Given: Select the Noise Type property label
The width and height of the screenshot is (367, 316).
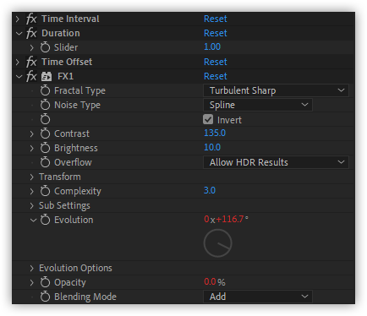Looking at the screenshot, I should click(x=77, y=105).
